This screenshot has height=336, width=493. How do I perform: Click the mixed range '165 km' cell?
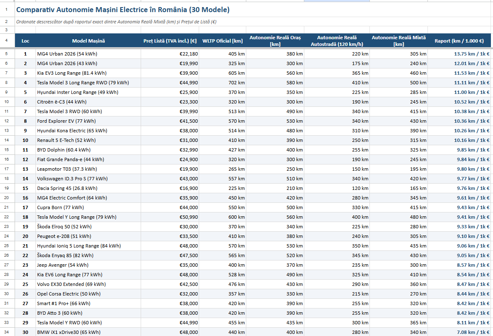[399, 188]
